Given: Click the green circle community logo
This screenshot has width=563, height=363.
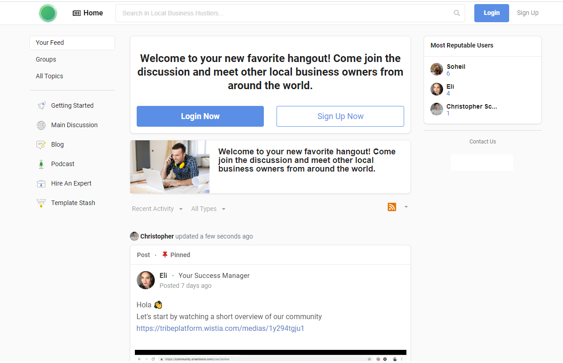Looking at the screenshot, I should click(x=48, y=13).
